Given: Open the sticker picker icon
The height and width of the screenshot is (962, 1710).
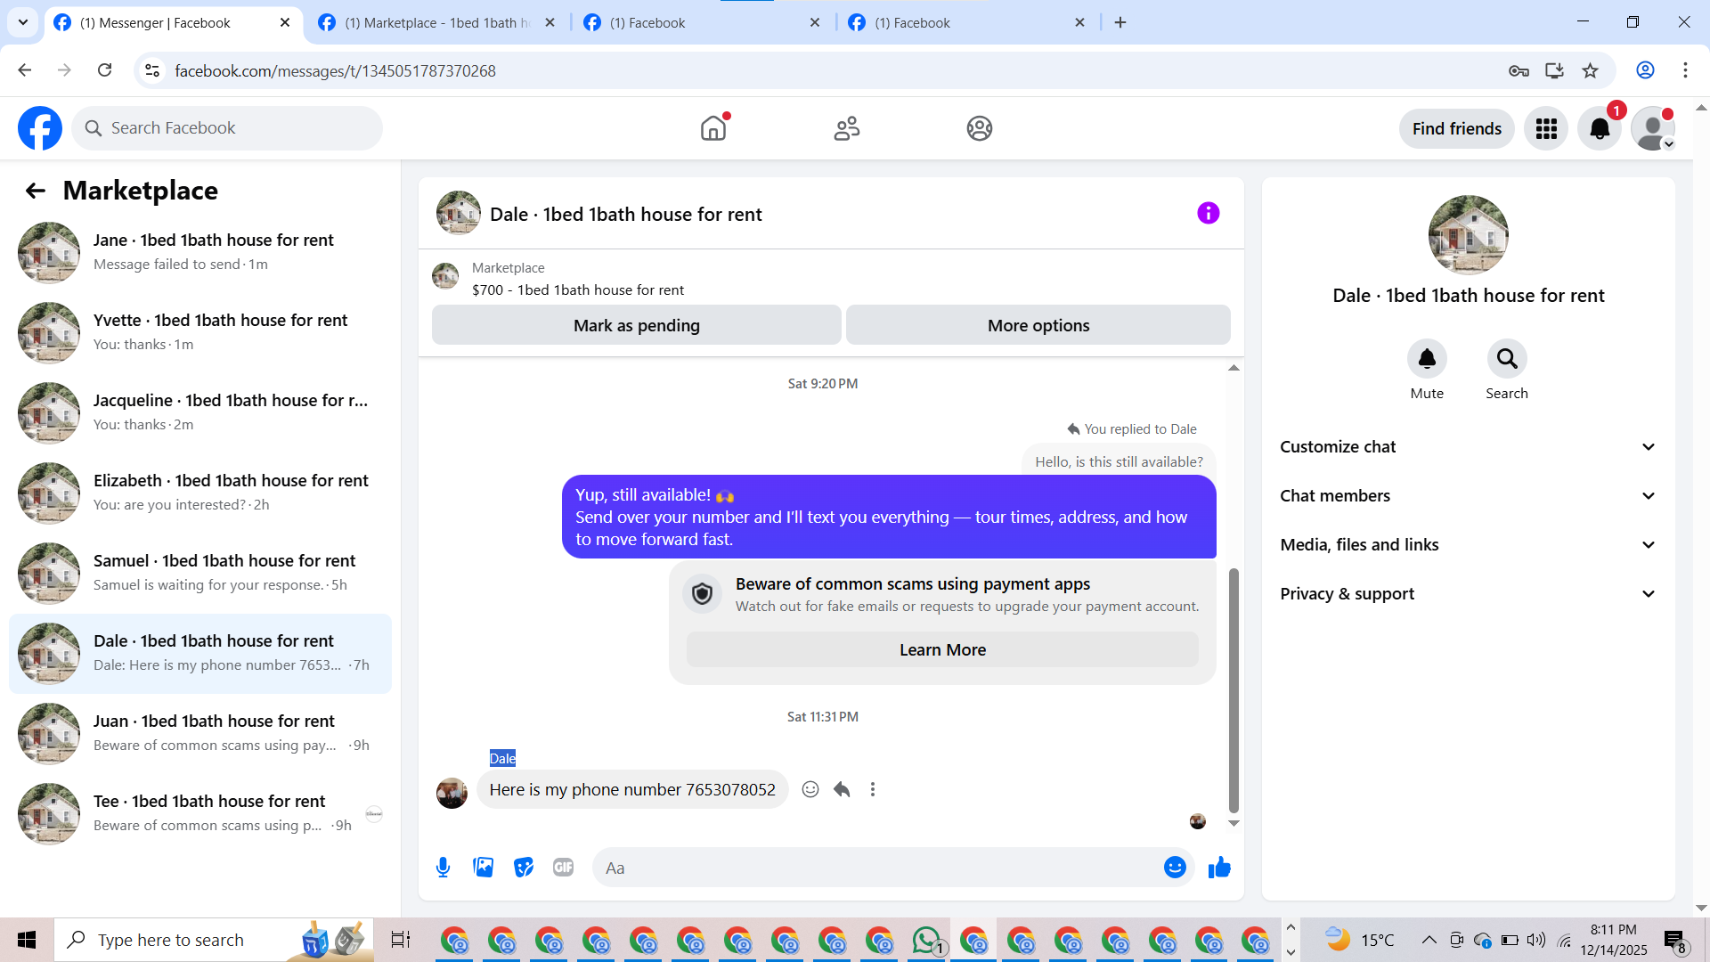Looking at the screenshot, I should point(524,868).
